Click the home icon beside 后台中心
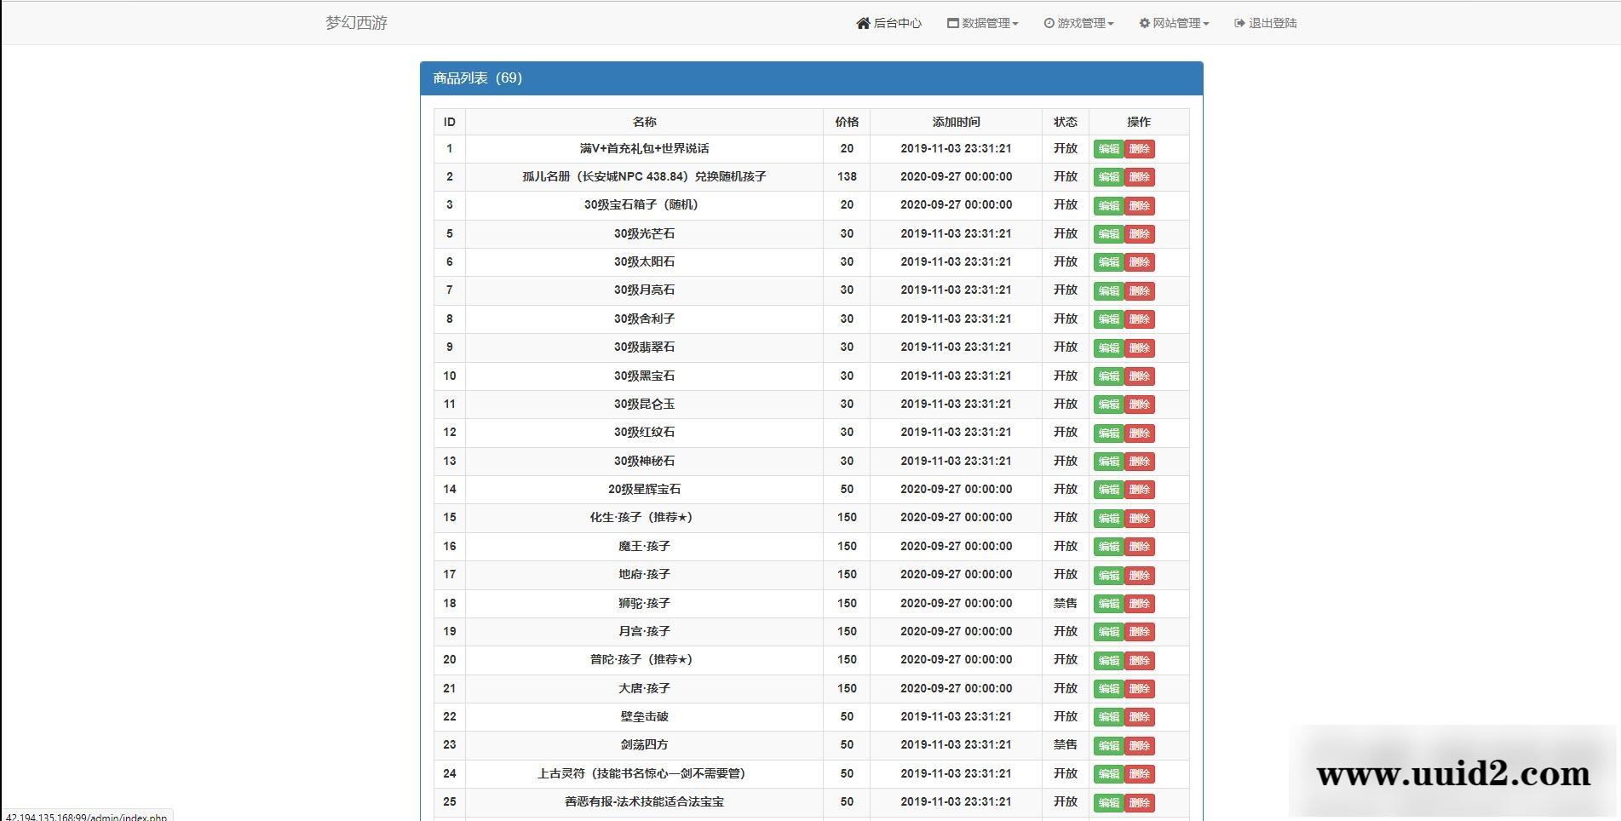Viewport: 1621px width, 821px height. [x=863, y=23]
